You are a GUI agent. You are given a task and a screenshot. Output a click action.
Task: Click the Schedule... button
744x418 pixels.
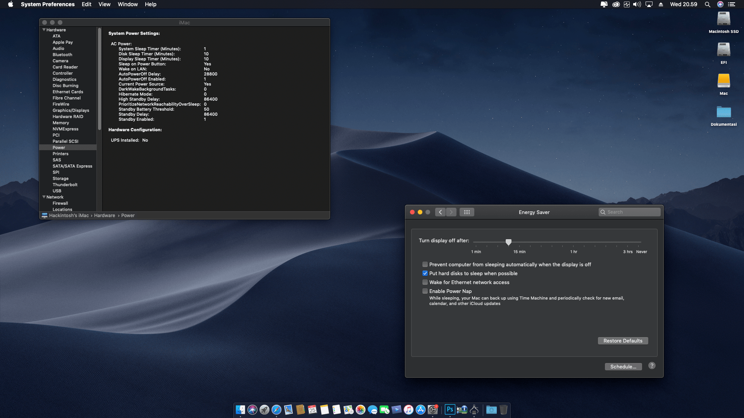pyautogui.click(x=623, y=367)
